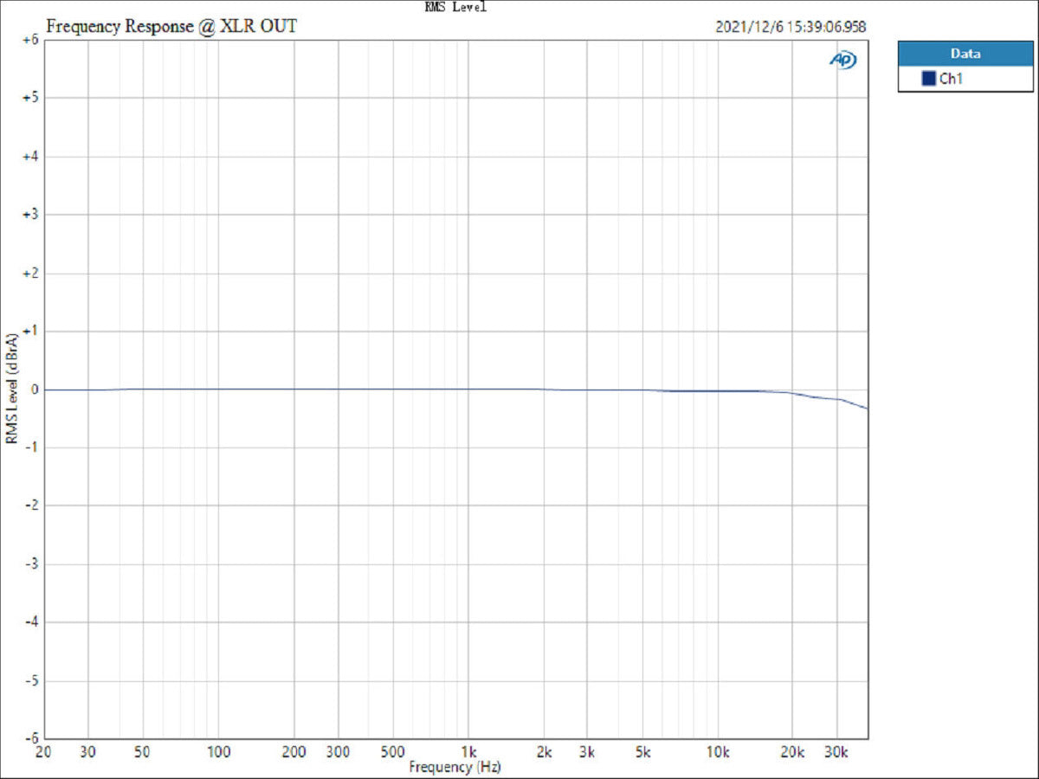Click the +6 y-axis tick label
This screenshot has width=1039, height=779.
click(x=29, y=40)
